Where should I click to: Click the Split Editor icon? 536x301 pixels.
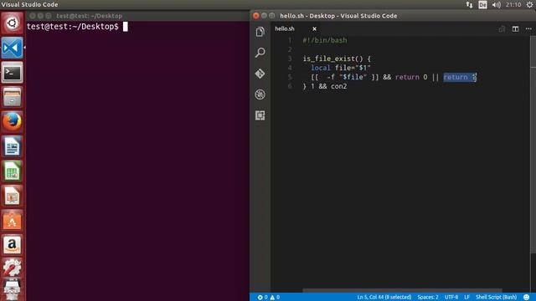(515, 29)
